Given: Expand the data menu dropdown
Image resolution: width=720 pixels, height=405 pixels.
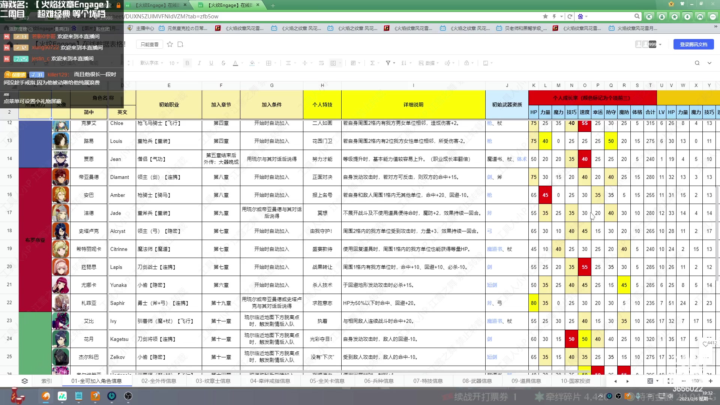Looking at the screenshot, I should [x=429, y=63].
